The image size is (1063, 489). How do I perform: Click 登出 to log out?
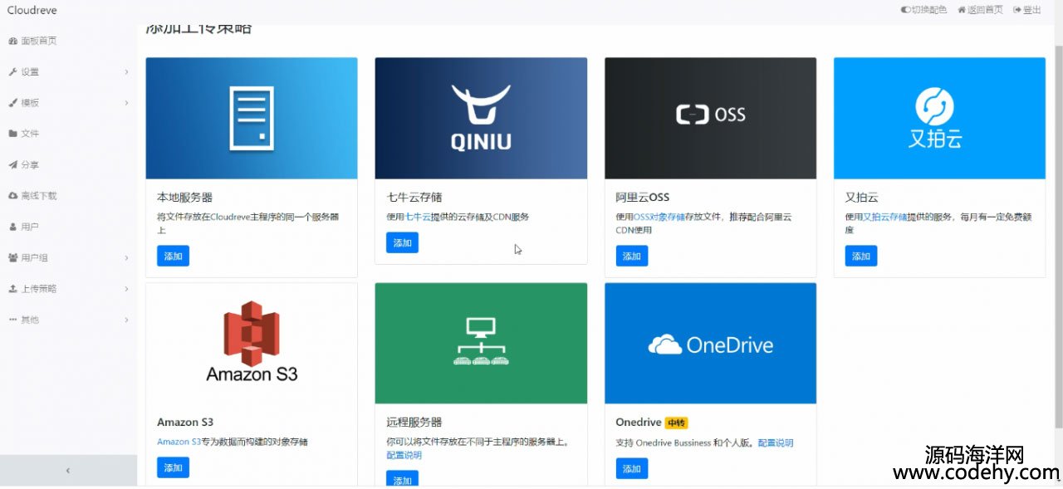pyautogui.click(x=1027, y=10)
